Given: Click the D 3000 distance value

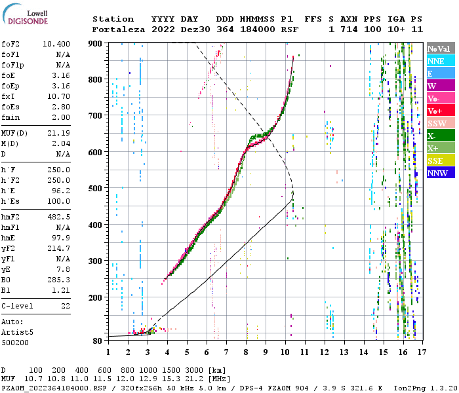Looking at the screenshot, I should (x=194, y=370).
